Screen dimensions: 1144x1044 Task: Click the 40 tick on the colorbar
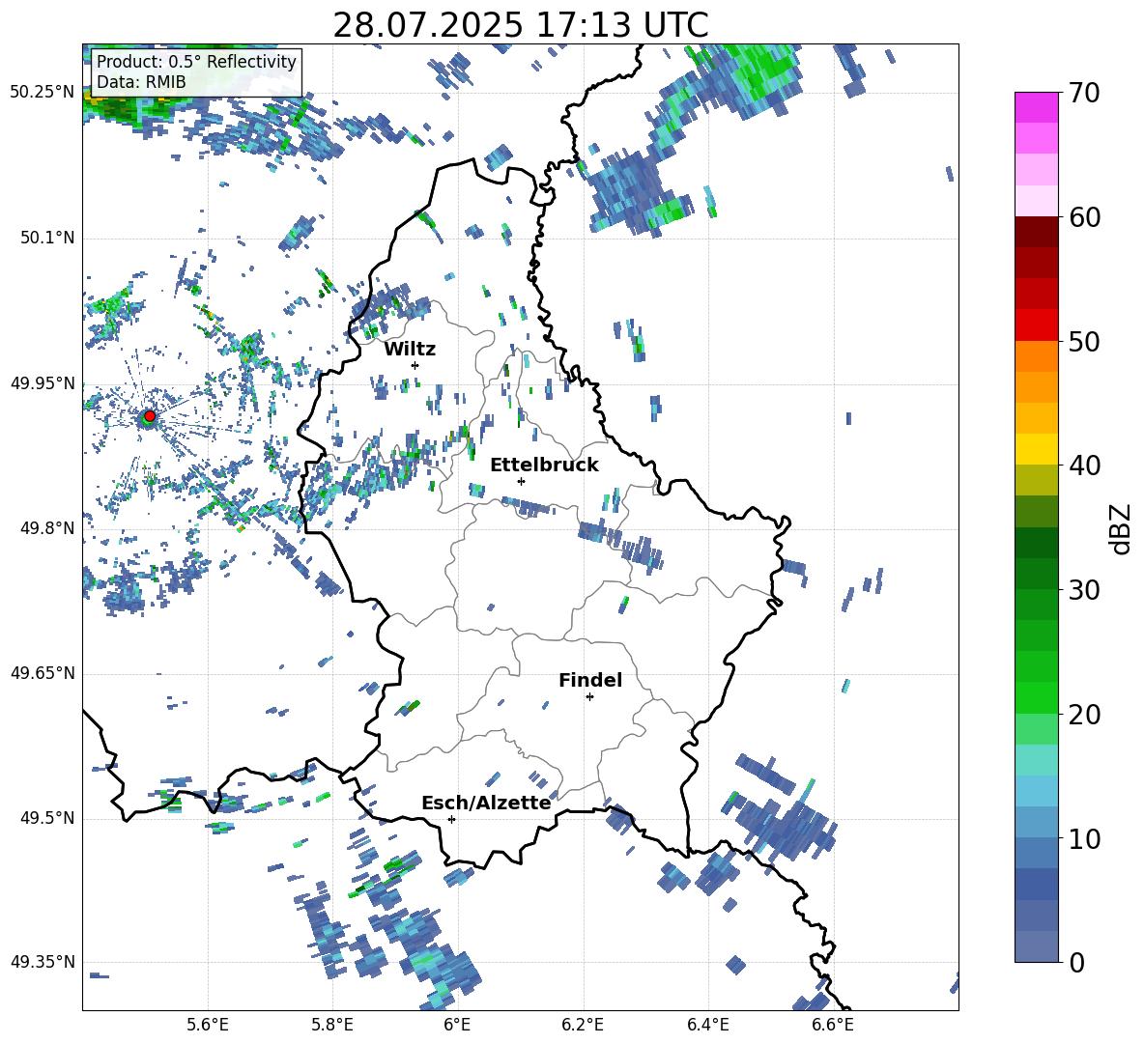click(x=1084, y=466)
